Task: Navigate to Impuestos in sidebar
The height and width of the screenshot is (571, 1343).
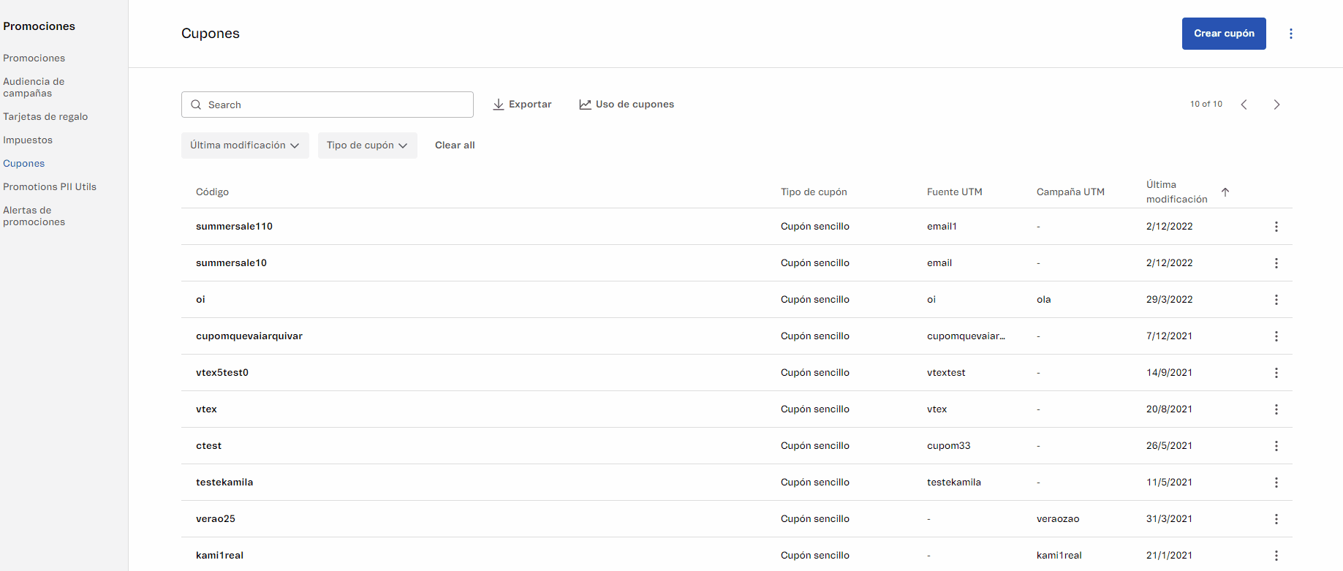Action: (28, 140)
